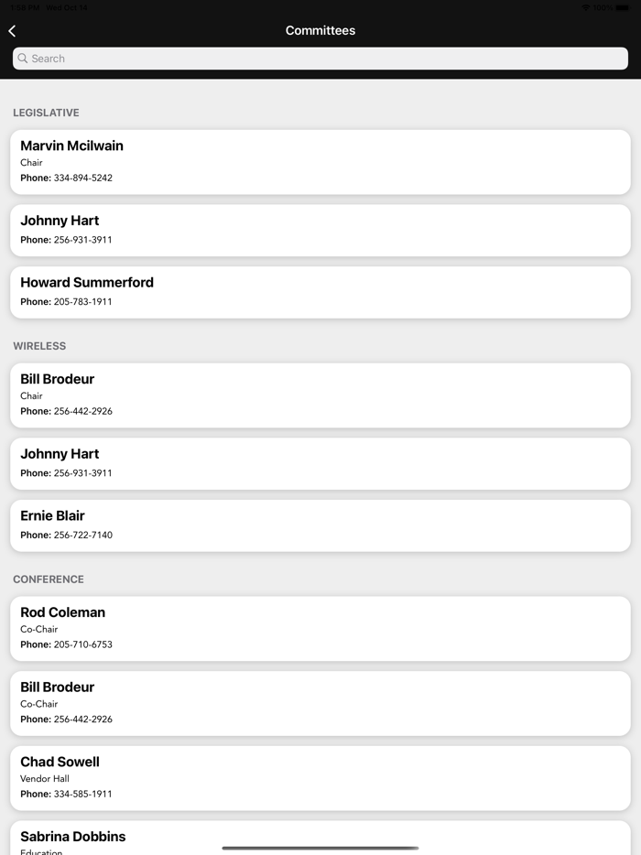641x855 pixels.
Task: Call Ernie Blair at 256-722-7140
Action: pos(82,536)
